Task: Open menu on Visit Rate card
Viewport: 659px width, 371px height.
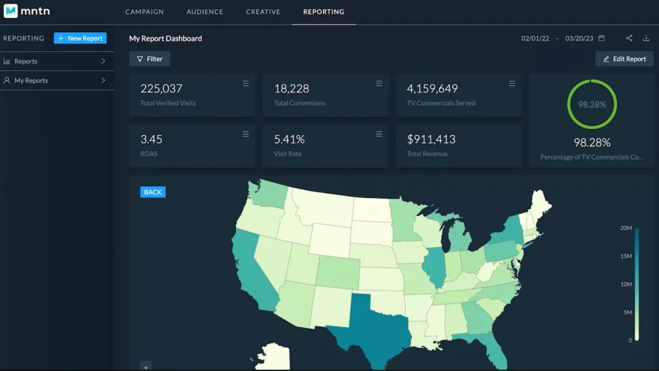Action: pos(379,134)
